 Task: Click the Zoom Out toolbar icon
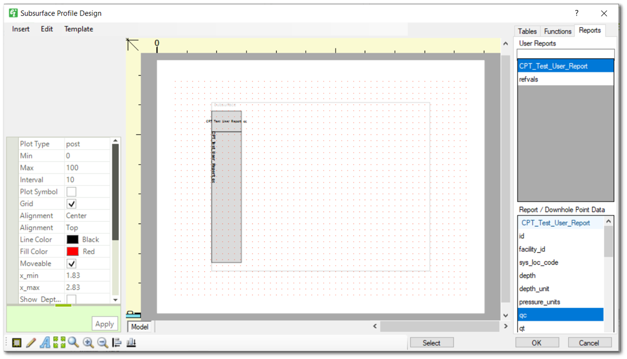101,342
